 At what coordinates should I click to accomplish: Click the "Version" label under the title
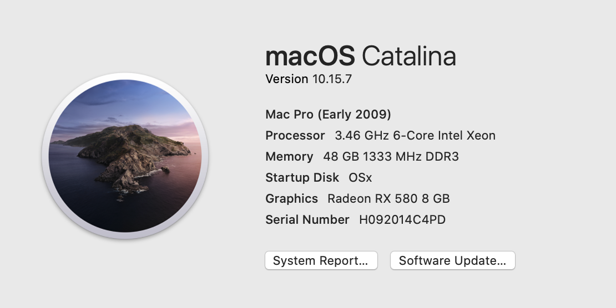coord(286,79)
